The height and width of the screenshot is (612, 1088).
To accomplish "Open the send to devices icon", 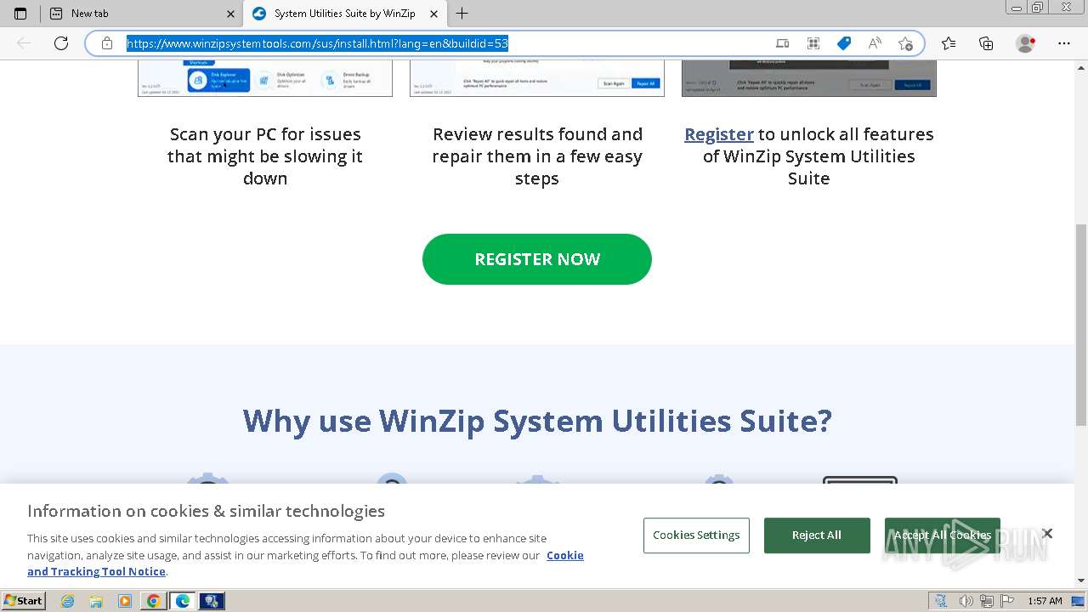I will point(783,43).
